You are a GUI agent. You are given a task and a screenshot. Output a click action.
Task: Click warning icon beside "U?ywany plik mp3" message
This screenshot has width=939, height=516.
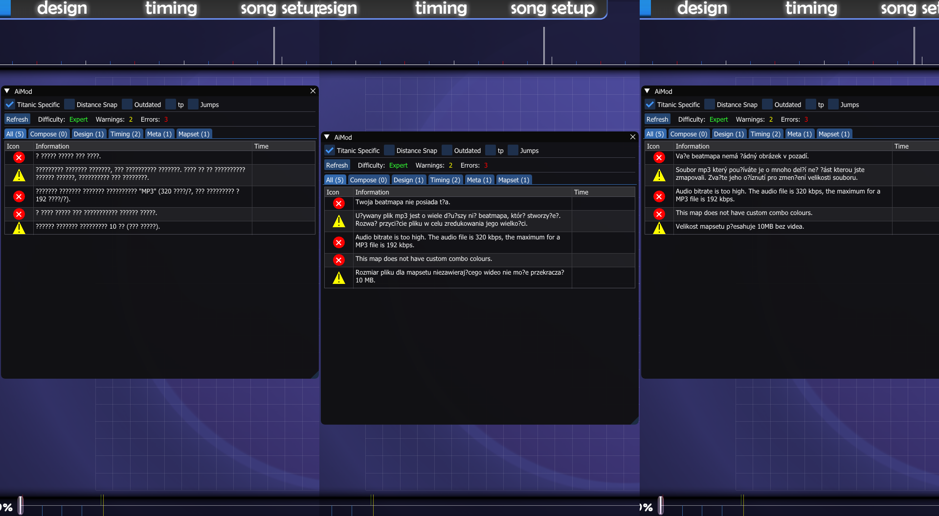(x=338, y=221)
